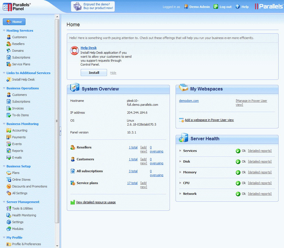284x248 pixels.
Task: Open the Home tab in the sidebar
Action: pos(14,22)
